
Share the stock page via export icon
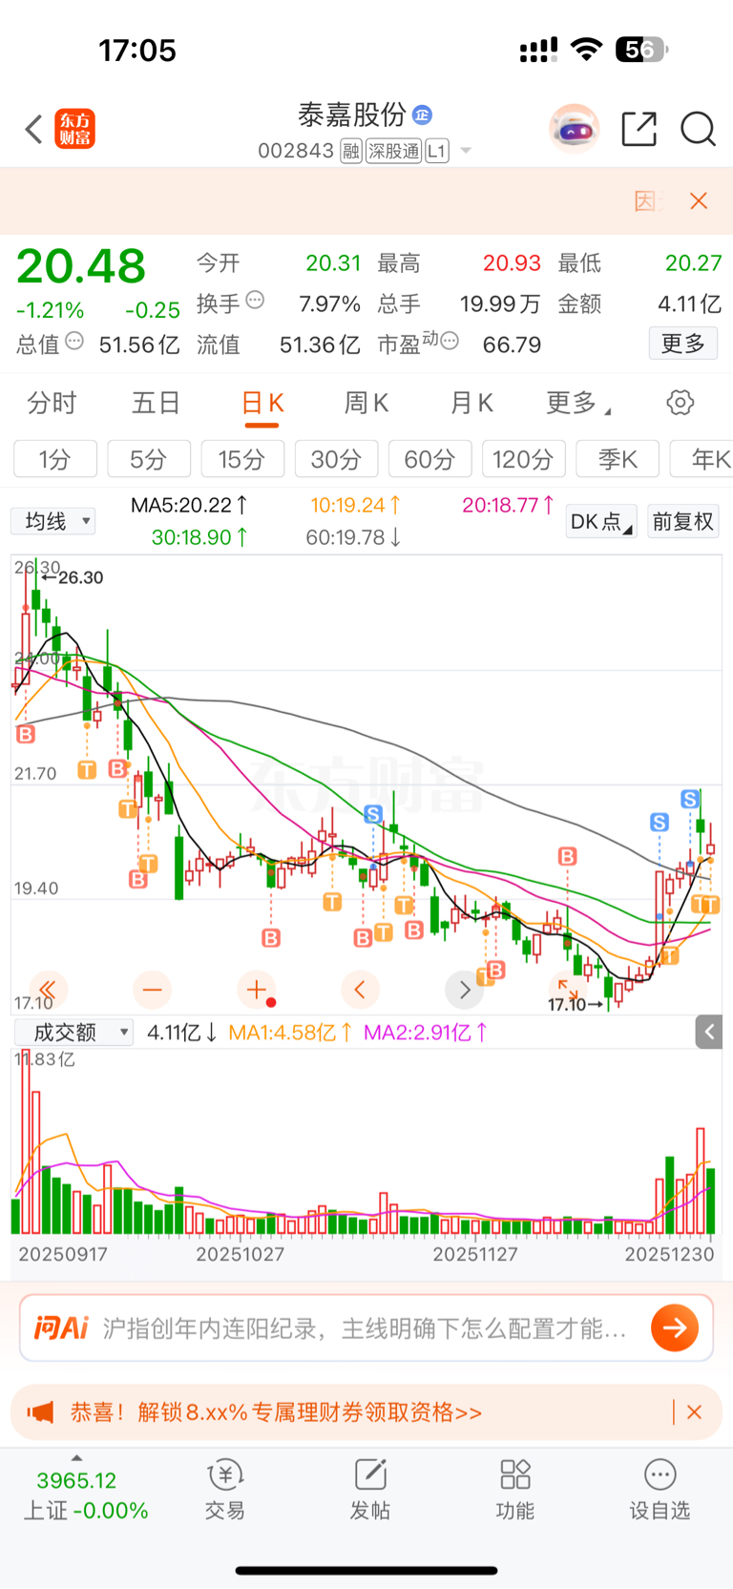click(x=639, y=128)
